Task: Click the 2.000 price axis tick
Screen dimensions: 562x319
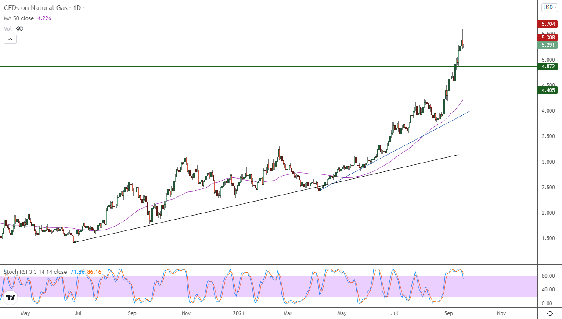Action: (548, 213)
